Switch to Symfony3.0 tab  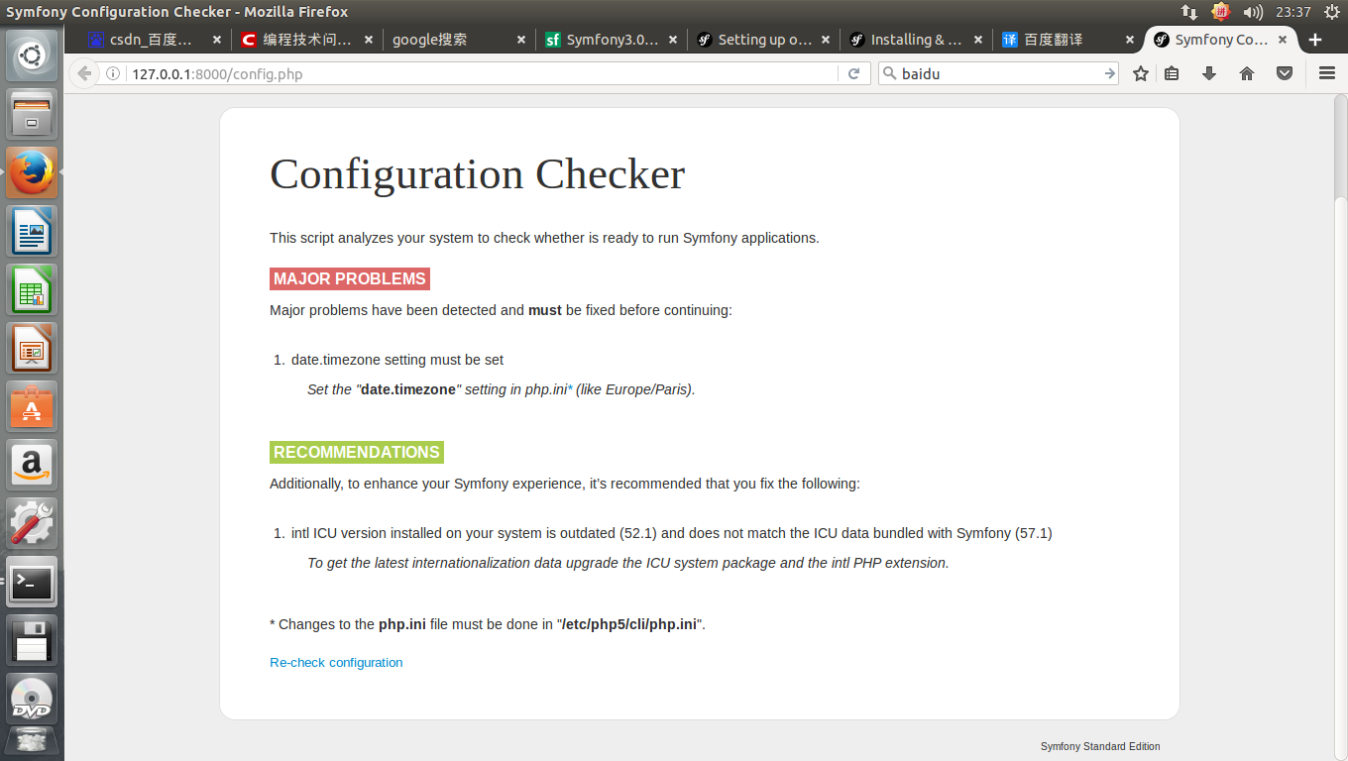tap(612, 40)
